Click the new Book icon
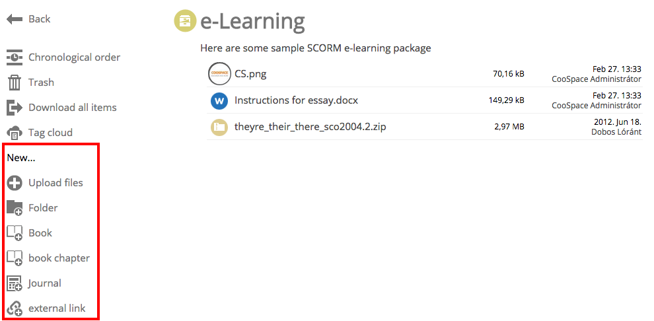 click(x=15, y=233)
